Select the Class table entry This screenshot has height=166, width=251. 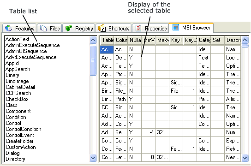pos(12,105)
